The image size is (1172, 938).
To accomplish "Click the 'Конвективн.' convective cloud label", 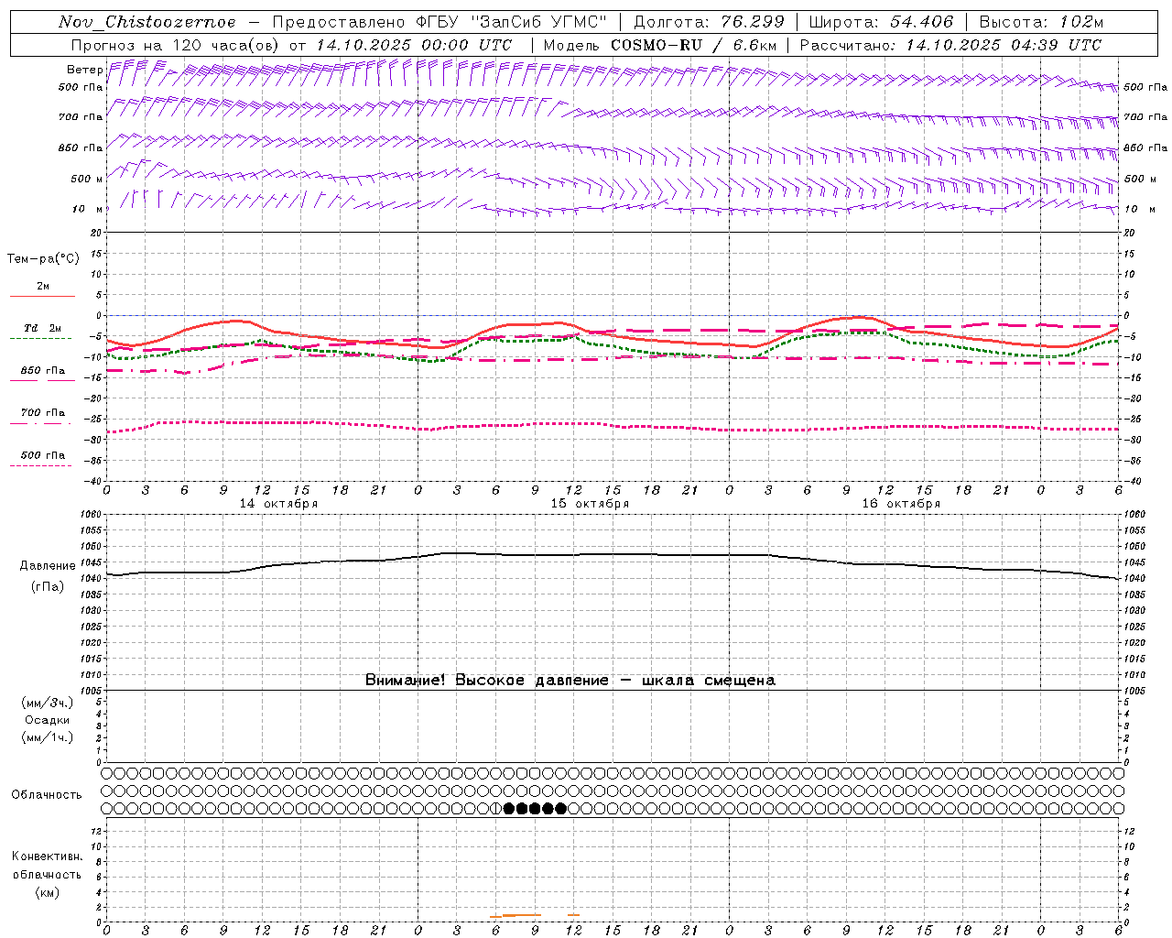I will (x=47, y=856).
